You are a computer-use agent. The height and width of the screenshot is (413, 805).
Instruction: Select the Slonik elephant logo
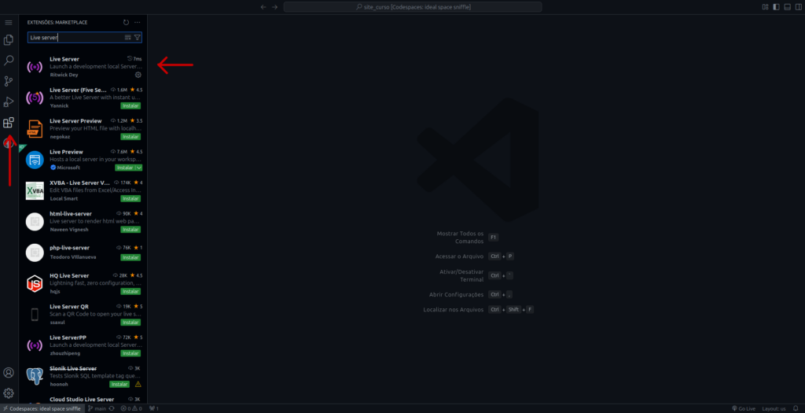(x=35, y=377)
